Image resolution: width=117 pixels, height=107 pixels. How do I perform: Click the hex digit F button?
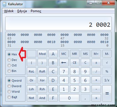53,98
